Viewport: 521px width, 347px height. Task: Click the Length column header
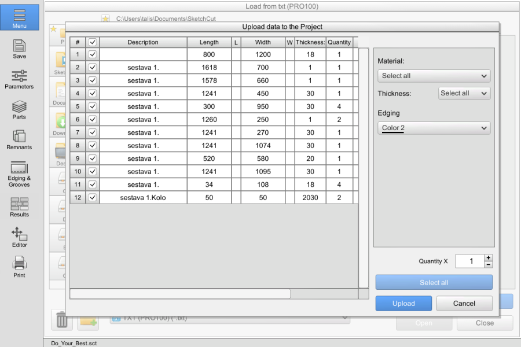(209, 42)
